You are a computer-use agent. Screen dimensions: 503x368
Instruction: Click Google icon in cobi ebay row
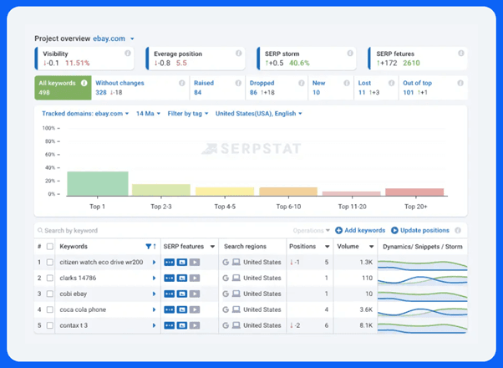[226, 294]
